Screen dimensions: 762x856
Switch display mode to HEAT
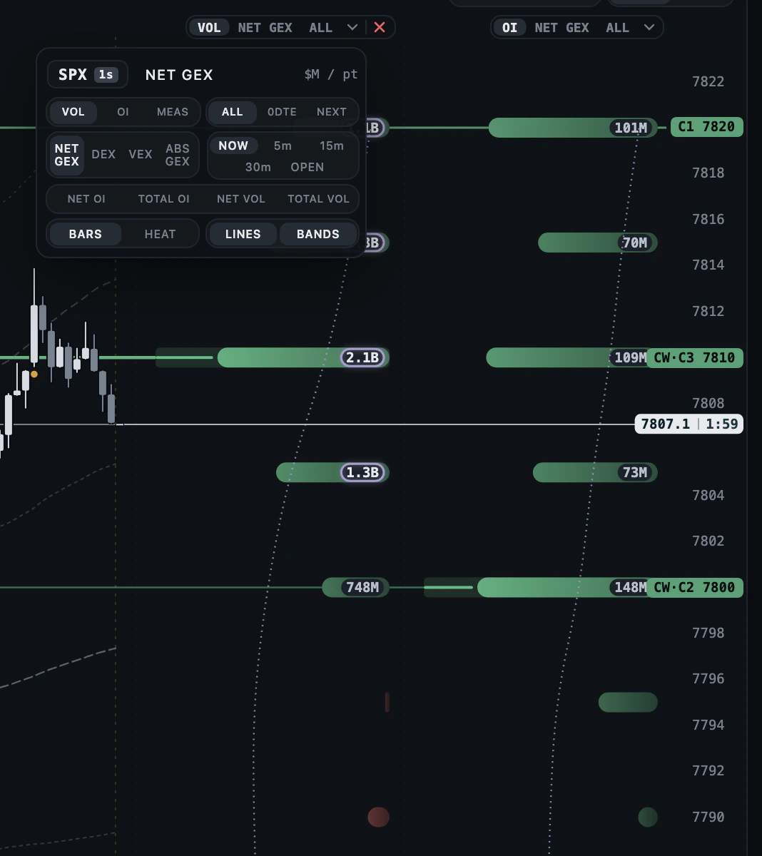pyautogui.click(x=160, y=234)
